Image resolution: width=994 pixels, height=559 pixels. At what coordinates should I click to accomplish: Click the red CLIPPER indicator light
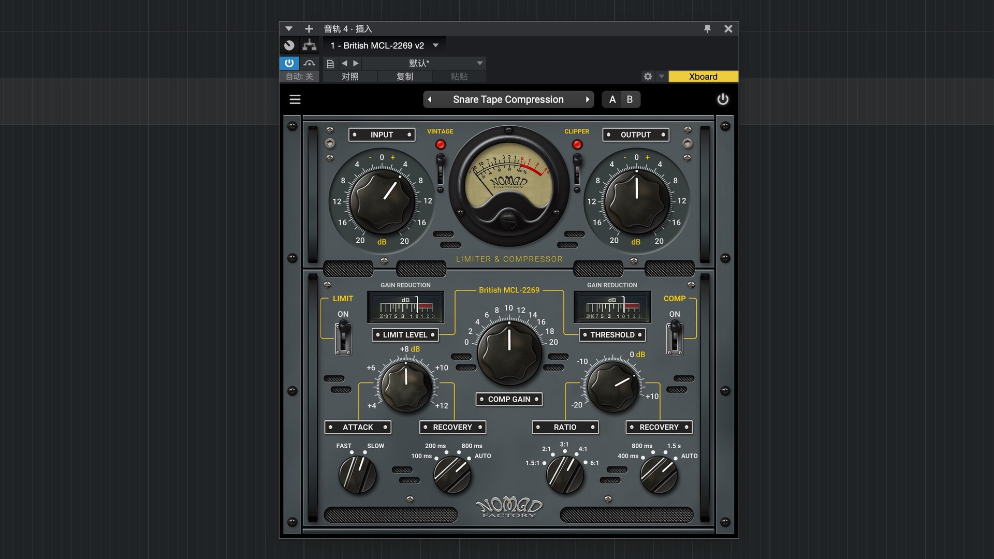(577, 144)
